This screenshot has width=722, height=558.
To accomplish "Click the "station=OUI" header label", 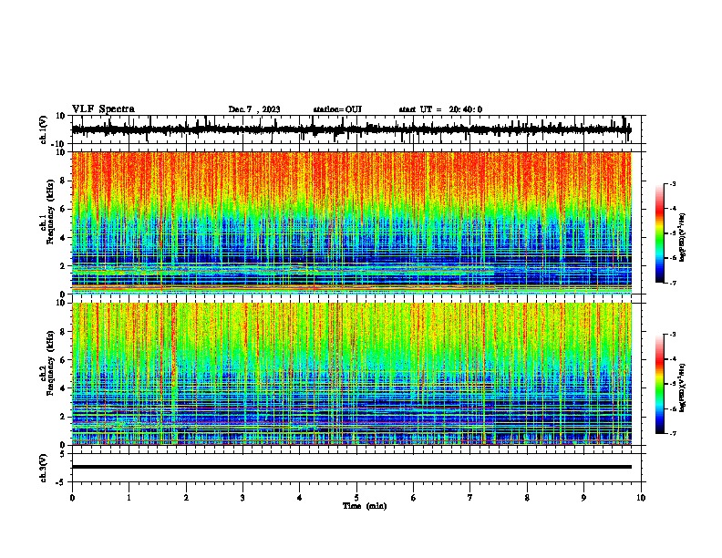I will tap(337, 109).
